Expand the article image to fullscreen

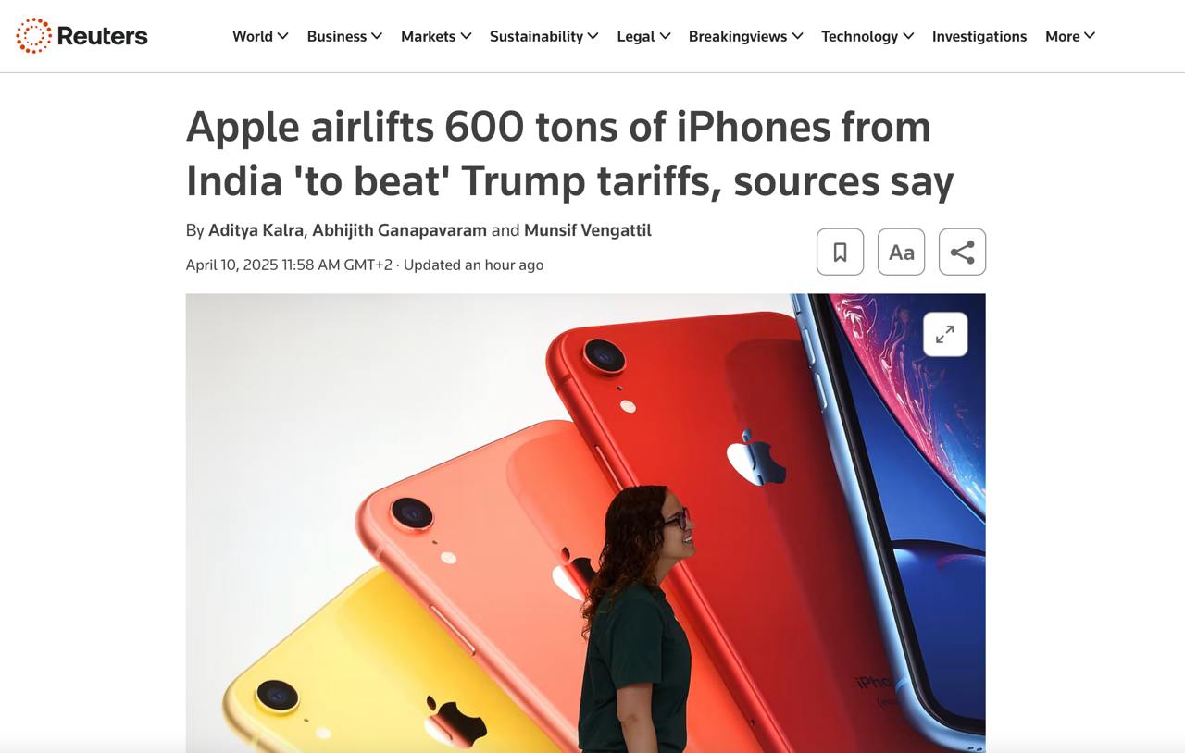945,335
